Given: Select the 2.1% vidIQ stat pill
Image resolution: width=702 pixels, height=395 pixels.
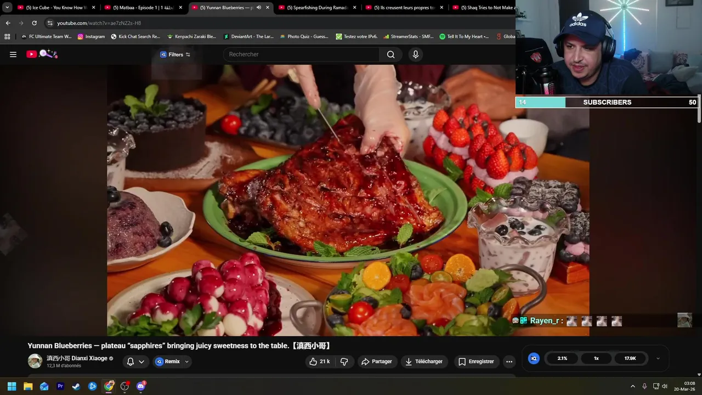Looking at the screenshot, I should click(x=562, y=358).
